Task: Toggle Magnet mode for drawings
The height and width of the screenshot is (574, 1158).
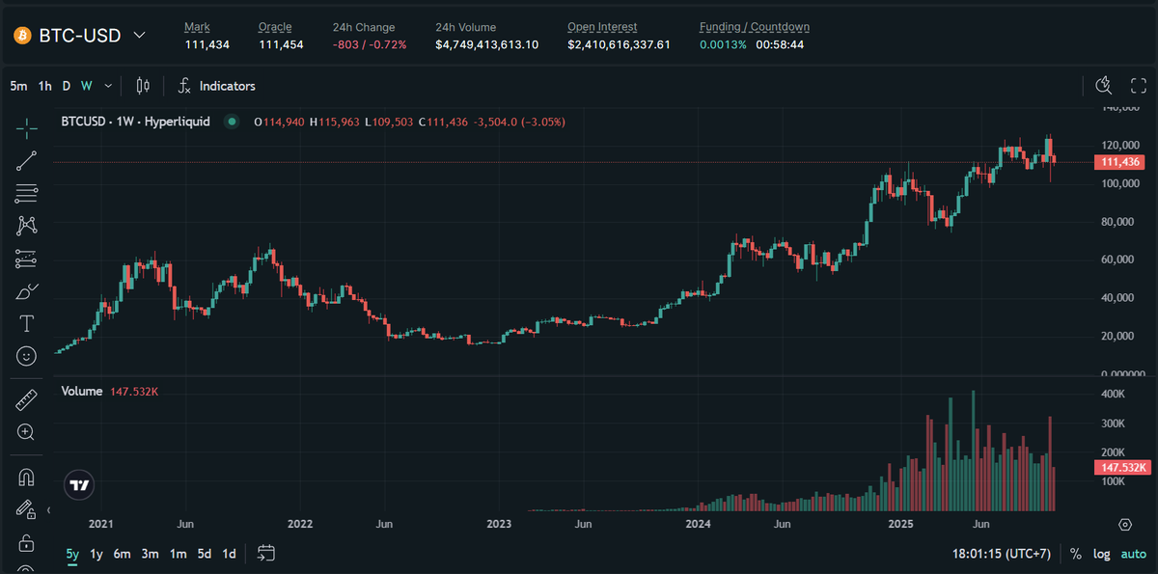Action: [25, 475]
